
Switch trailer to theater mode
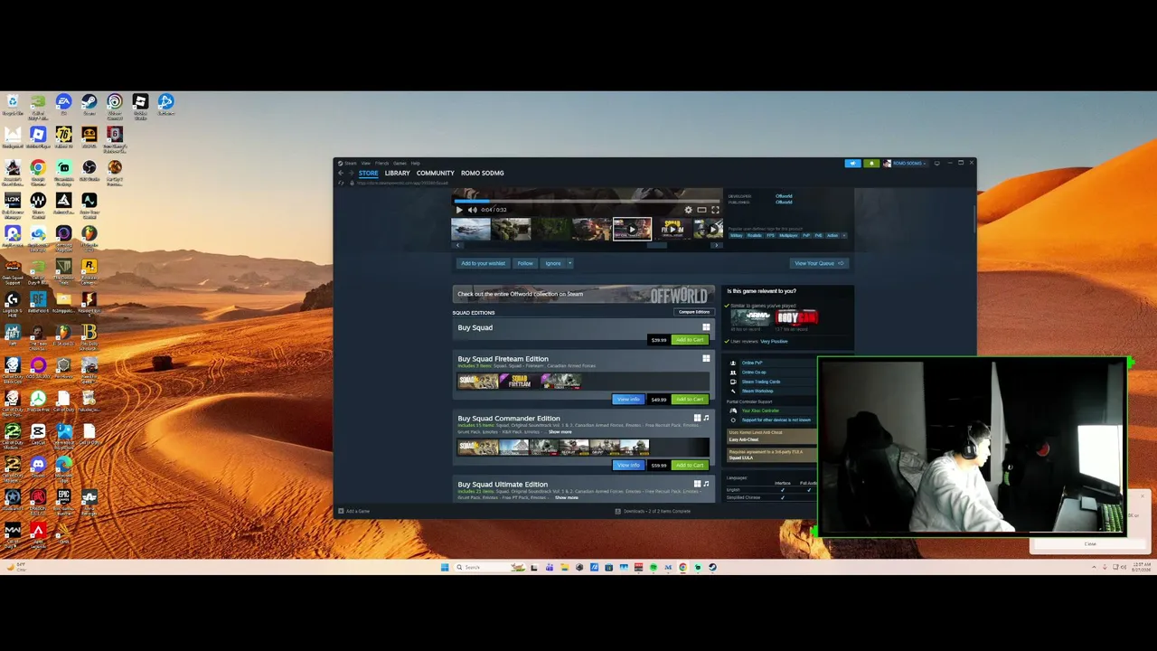[x=701, y=210]
